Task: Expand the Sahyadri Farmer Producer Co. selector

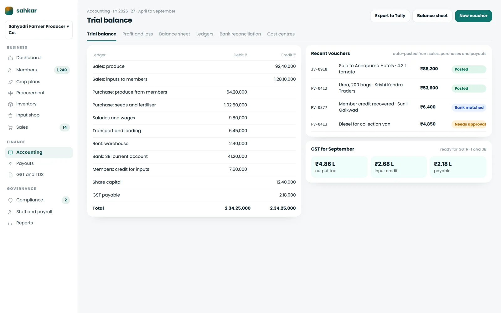Action: (39, 30)
